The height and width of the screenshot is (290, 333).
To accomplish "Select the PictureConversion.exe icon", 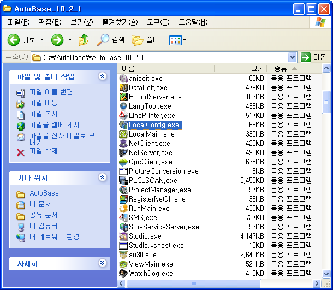I will point(123,171).
